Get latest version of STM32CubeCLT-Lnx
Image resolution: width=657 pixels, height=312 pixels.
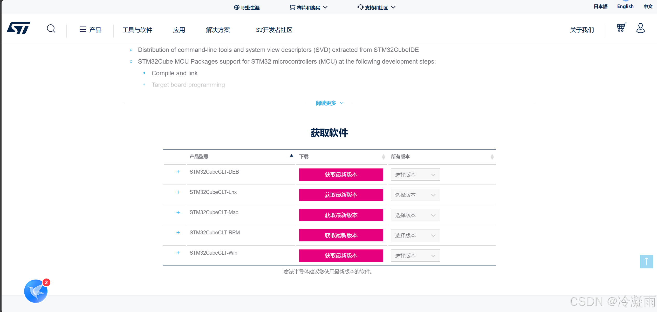[341, 195]
